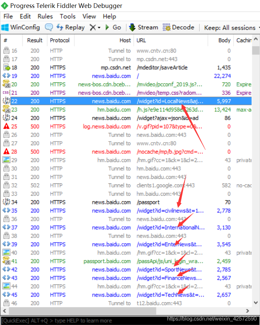The image size is (260, 325).
Task: Click the HTML icon of session 42
Action: (6, 269)
